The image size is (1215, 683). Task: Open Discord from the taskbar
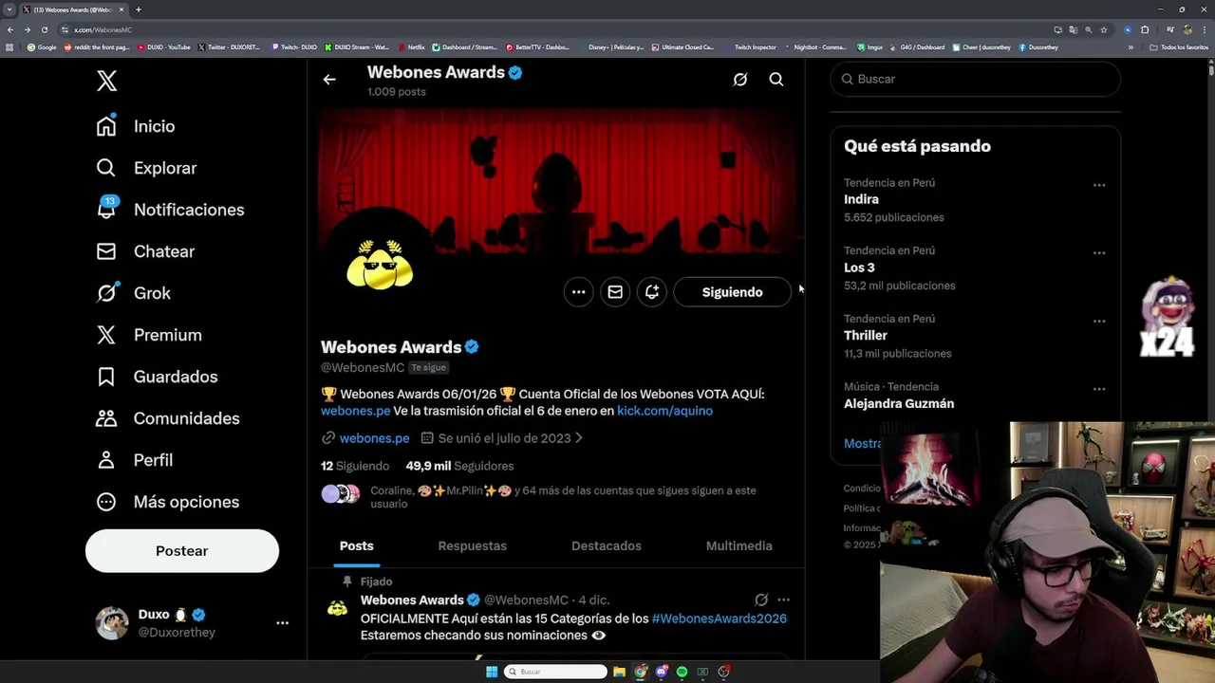tap(662, 672)
